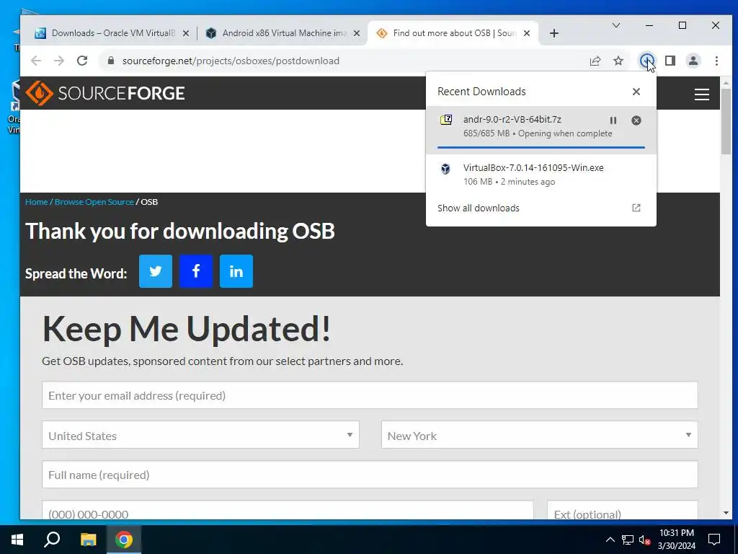Share on LinkedIn
Viewport: 738px width, 554px height.
[236, 271]
